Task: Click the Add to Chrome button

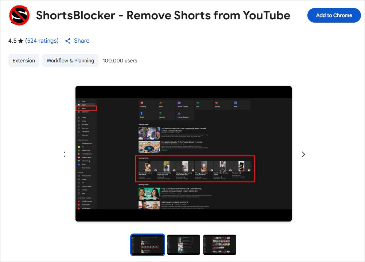Action: (x=334, y=15)
